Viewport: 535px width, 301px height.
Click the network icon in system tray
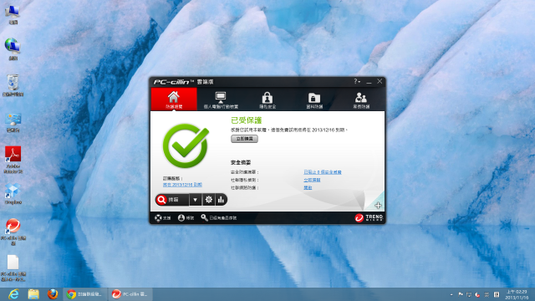[469, 294]
